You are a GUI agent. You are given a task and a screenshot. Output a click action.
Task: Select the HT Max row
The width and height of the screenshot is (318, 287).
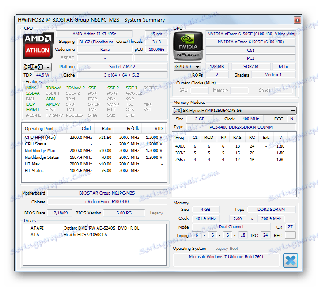click(x=94, y=164)
